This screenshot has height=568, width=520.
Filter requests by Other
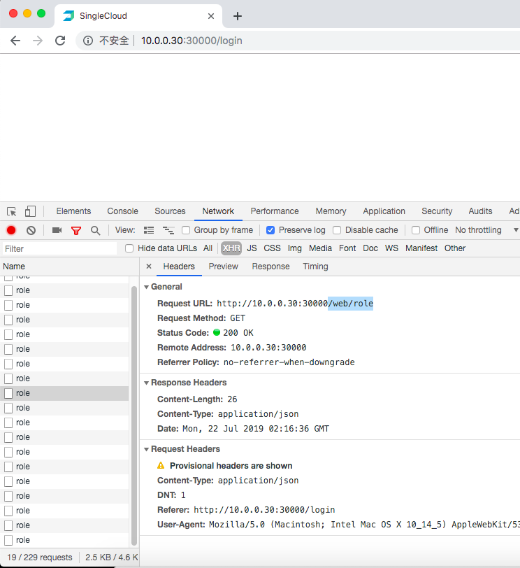(x=455, y=248)
